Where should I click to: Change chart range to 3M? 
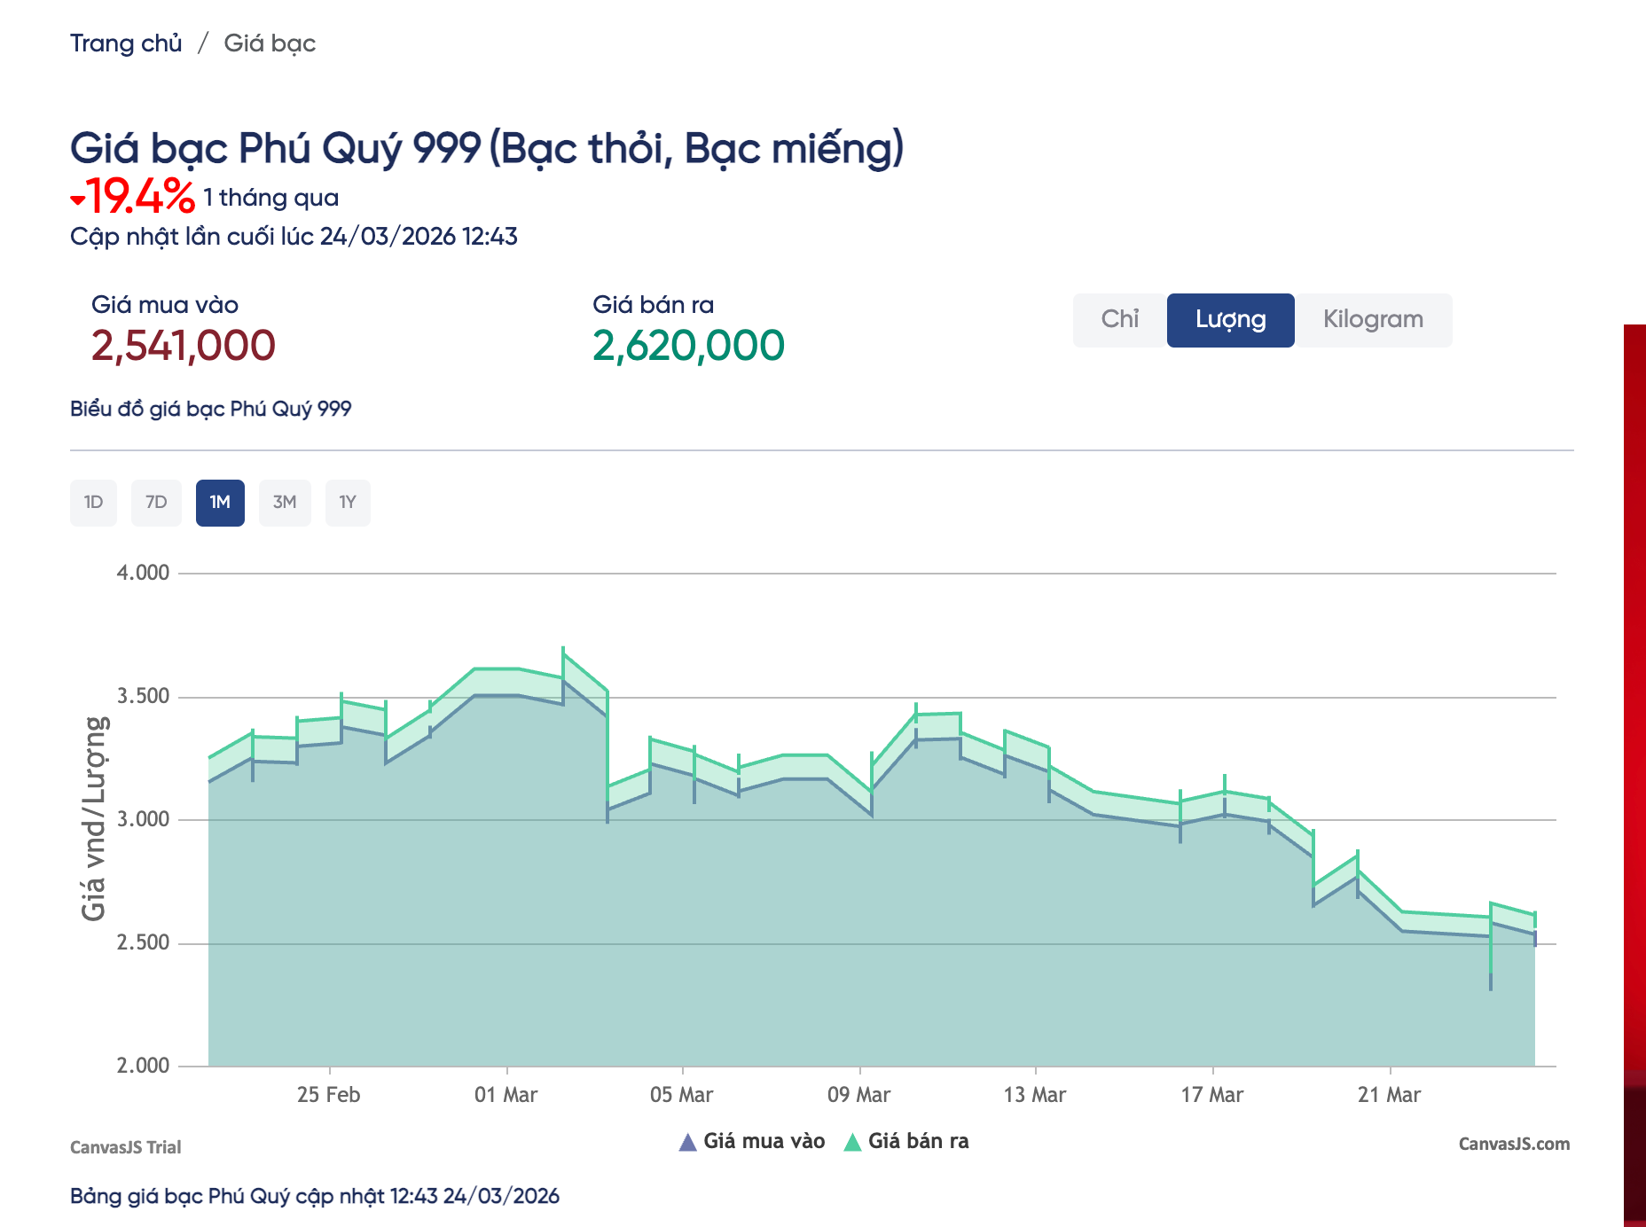(284, 503)
